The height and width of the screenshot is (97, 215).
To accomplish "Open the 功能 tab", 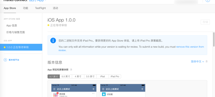I will coord(26,8).
